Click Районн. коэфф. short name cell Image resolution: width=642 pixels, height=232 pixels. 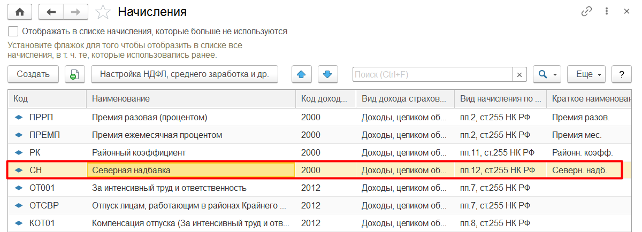click(x=589, y=152)
